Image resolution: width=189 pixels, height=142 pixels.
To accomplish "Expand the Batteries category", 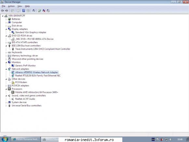I will pos(6,19).
